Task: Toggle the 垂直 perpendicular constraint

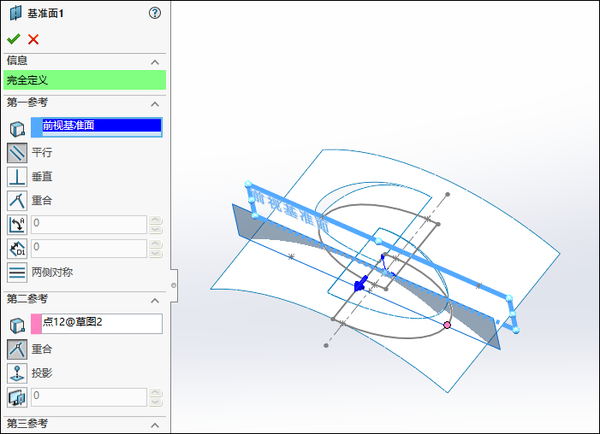Action: tap(17, 177)
